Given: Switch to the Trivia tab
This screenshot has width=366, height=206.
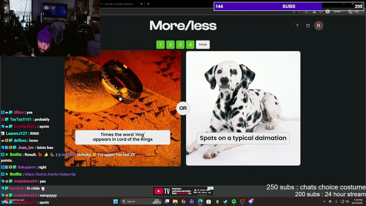Looking at the screenshot, I should point(203,45).
